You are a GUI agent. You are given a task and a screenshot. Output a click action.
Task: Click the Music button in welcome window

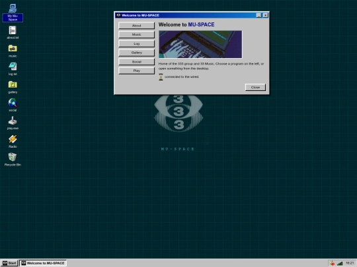[136, 34]
